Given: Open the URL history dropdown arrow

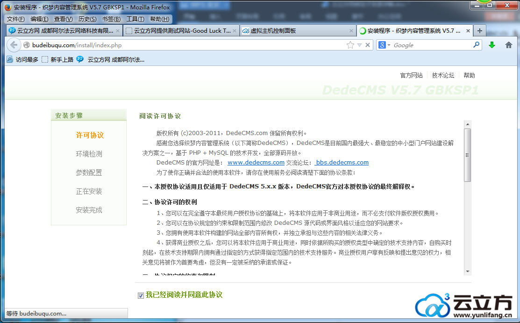Looking at the screenshot, I should 359,45.
